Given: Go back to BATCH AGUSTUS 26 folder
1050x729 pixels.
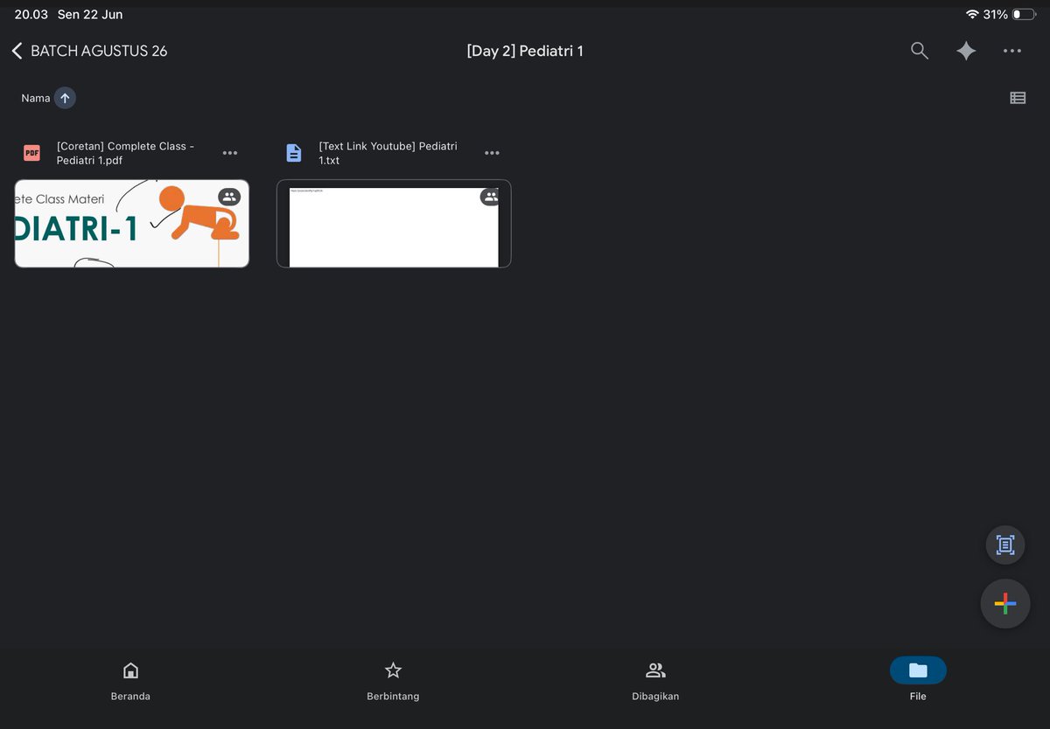Looking at the screenshot, I should point(89,51).
